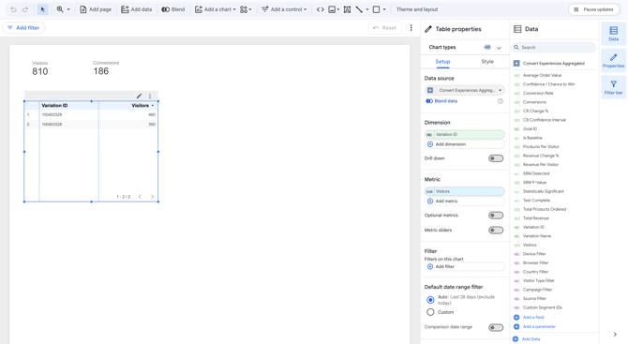The image size is (628, 344).
Task: Select the Statistically Significant field
Action: tap(543, 191)
